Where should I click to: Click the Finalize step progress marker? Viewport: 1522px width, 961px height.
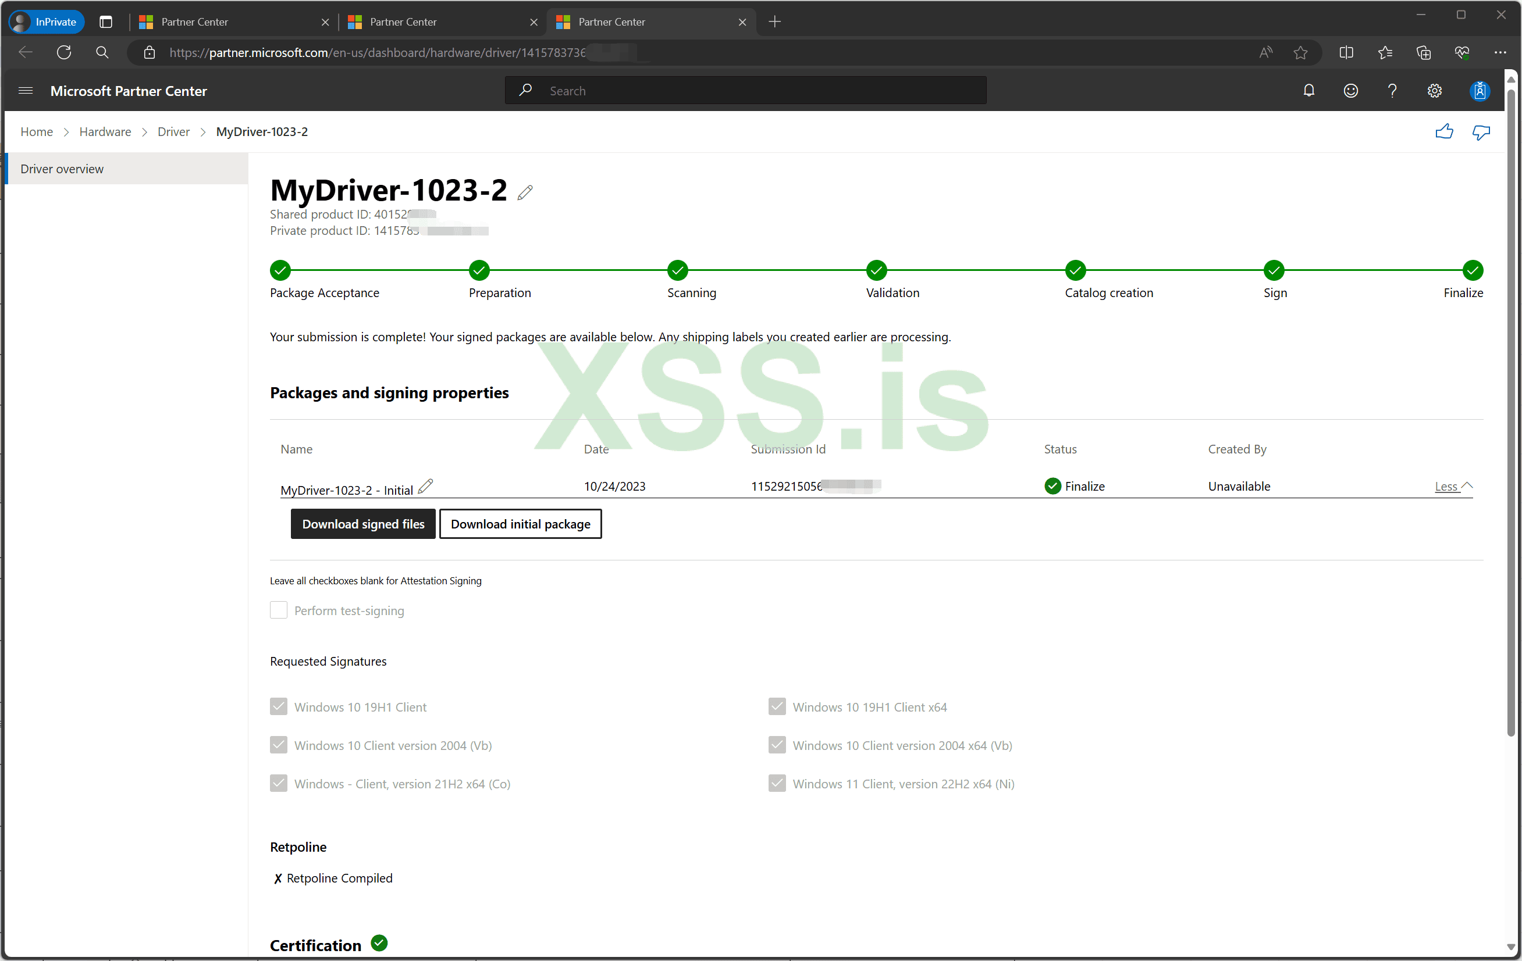pos(1472,270)
